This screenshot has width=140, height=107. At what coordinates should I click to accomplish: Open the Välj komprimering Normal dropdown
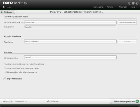70,57
